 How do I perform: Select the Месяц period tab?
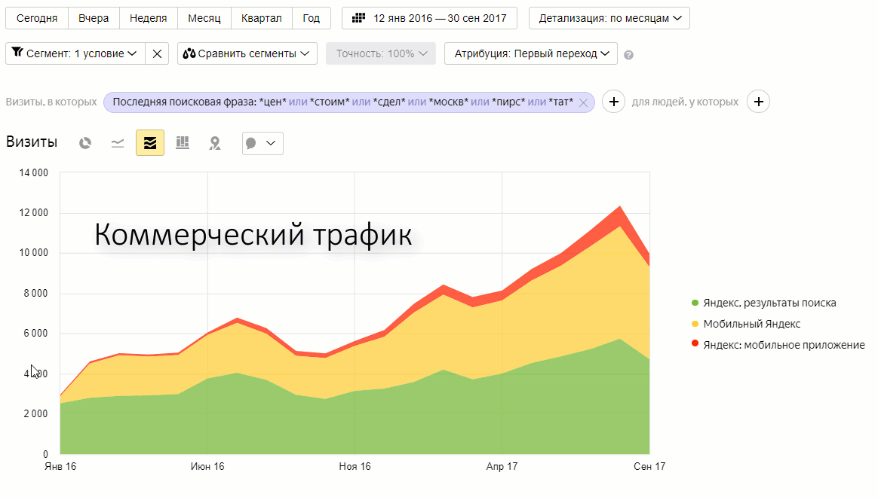(204, 18)
